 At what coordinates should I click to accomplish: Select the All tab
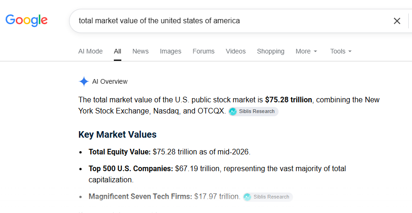[x=118, y=51]
